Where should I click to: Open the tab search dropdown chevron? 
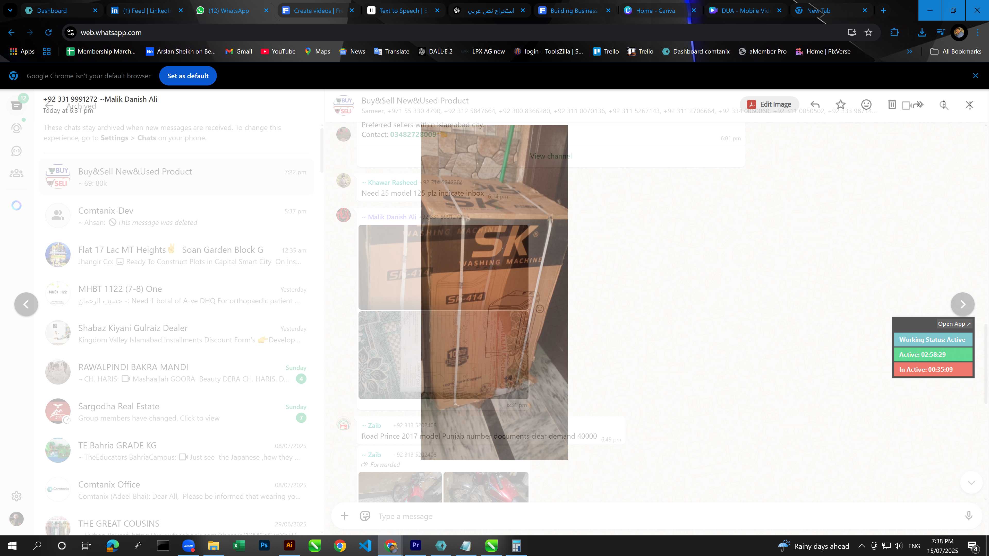[x=10, y=11]
